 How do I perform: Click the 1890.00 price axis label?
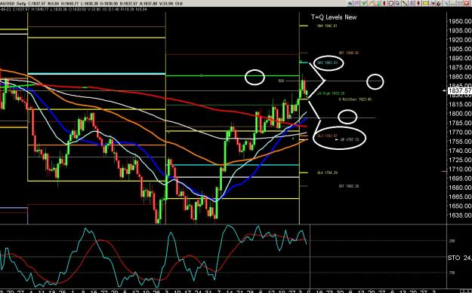point(460,58)
